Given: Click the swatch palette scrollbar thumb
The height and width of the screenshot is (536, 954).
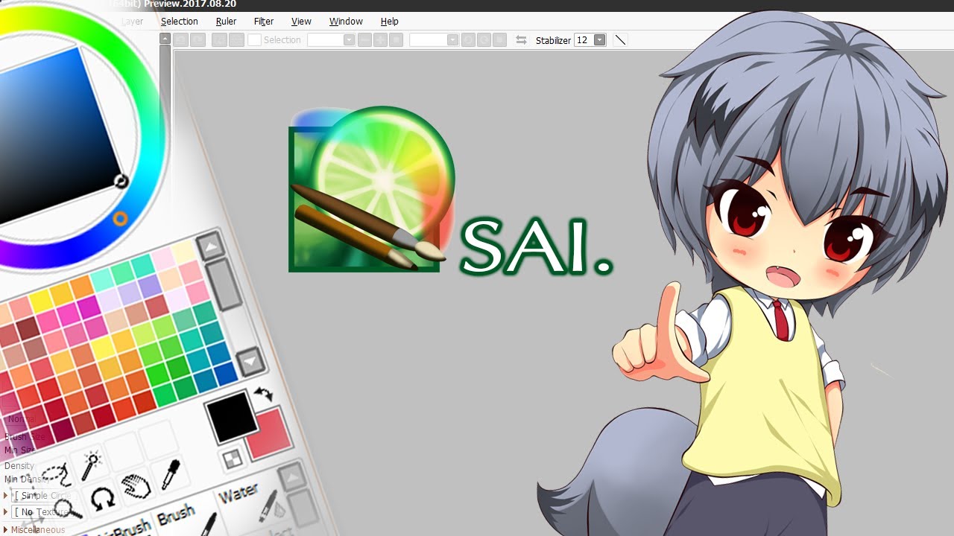Looking at the screenshot, I should point(223,284).
